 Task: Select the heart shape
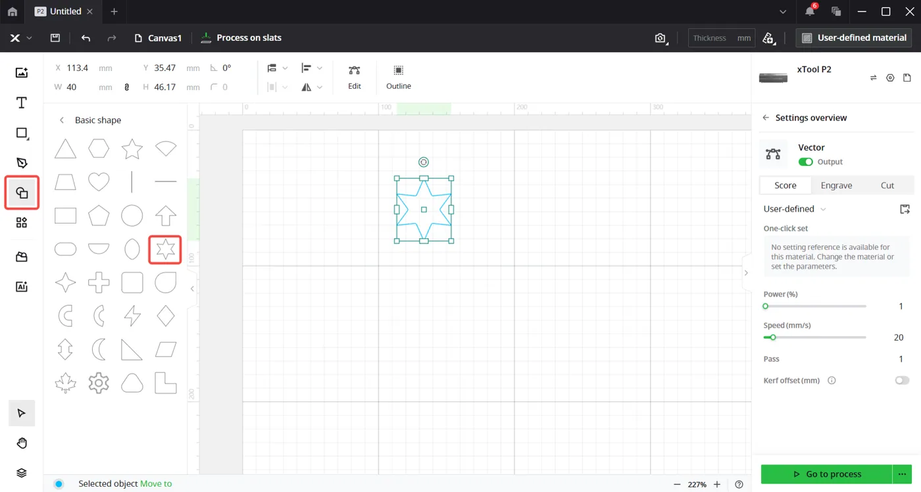click(x=99, y=182)
